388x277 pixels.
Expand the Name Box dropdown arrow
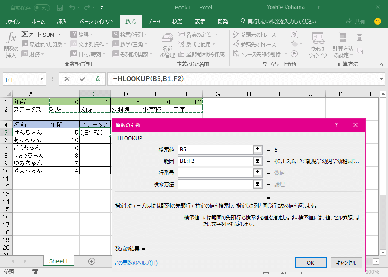[x=42, y=79]
